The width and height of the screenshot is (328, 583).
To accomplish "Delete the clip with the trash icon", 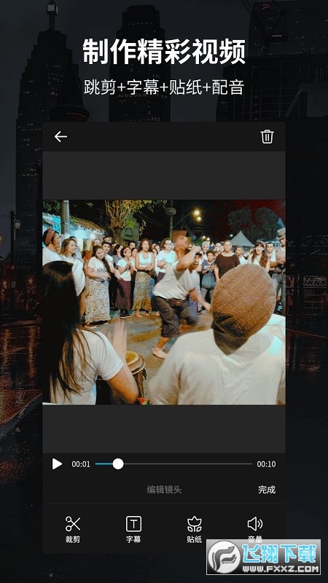I will (267, 136).
